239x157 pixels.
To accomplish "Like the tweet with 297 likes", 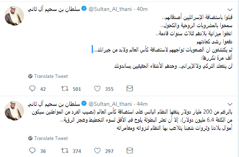I will point(97,151).
